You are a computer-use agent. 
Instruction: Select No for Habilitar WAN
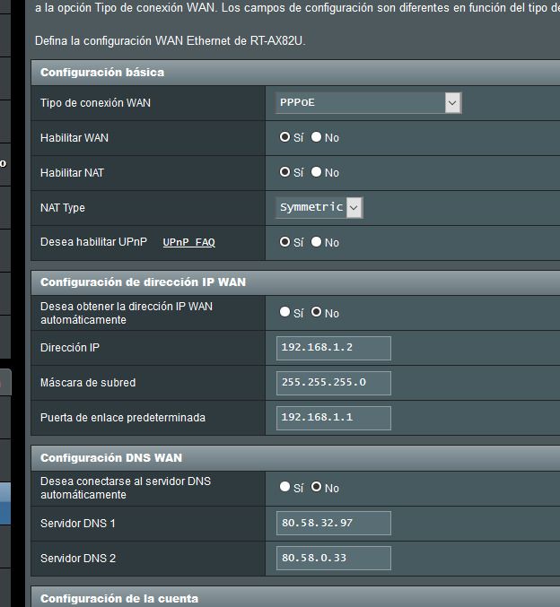pyautogui.click(x=317, y=138)
